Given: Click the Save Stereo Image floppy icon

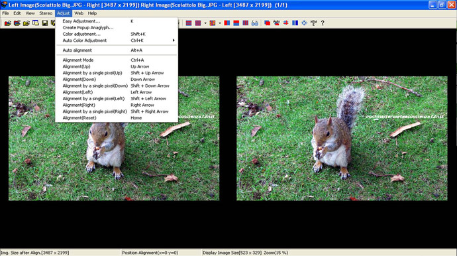Looking at the screenshot, I should coord(44,23).
